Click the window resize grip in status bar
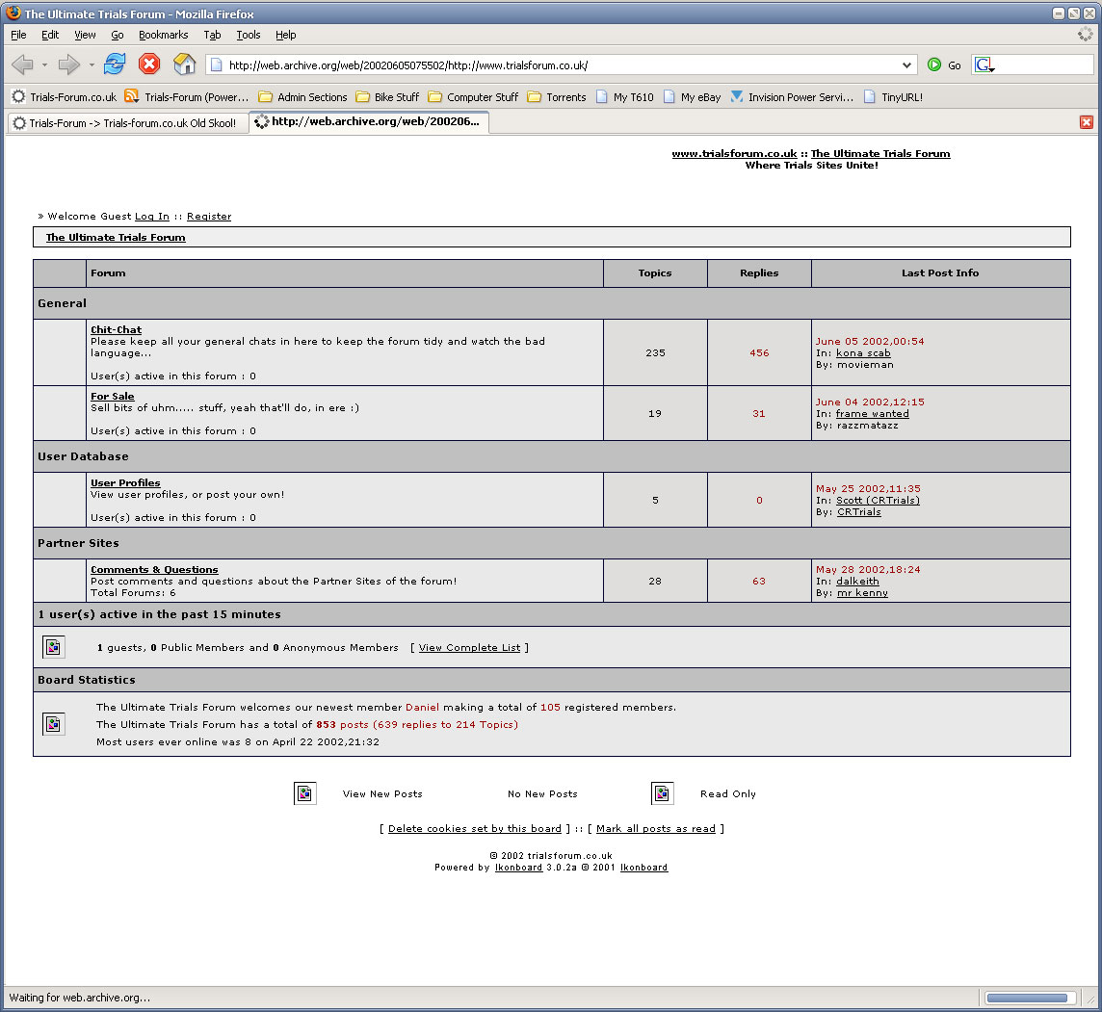Image resolution: width=1102 pixels, height=1012 pixels. [x=1090, y=999]
